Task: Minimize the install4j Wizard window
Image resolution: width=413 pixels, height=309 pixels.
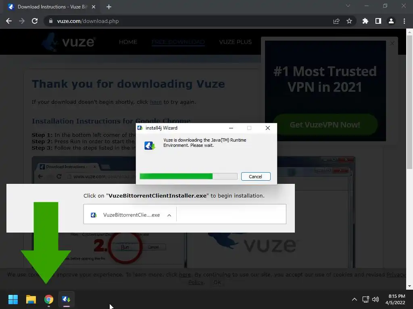Action: [231, 128]
